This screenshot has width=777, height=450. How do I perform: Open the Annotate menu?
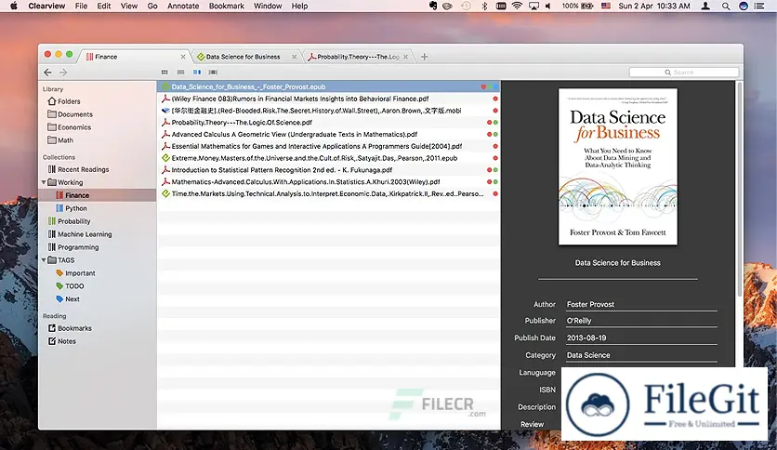pos(183,6)
